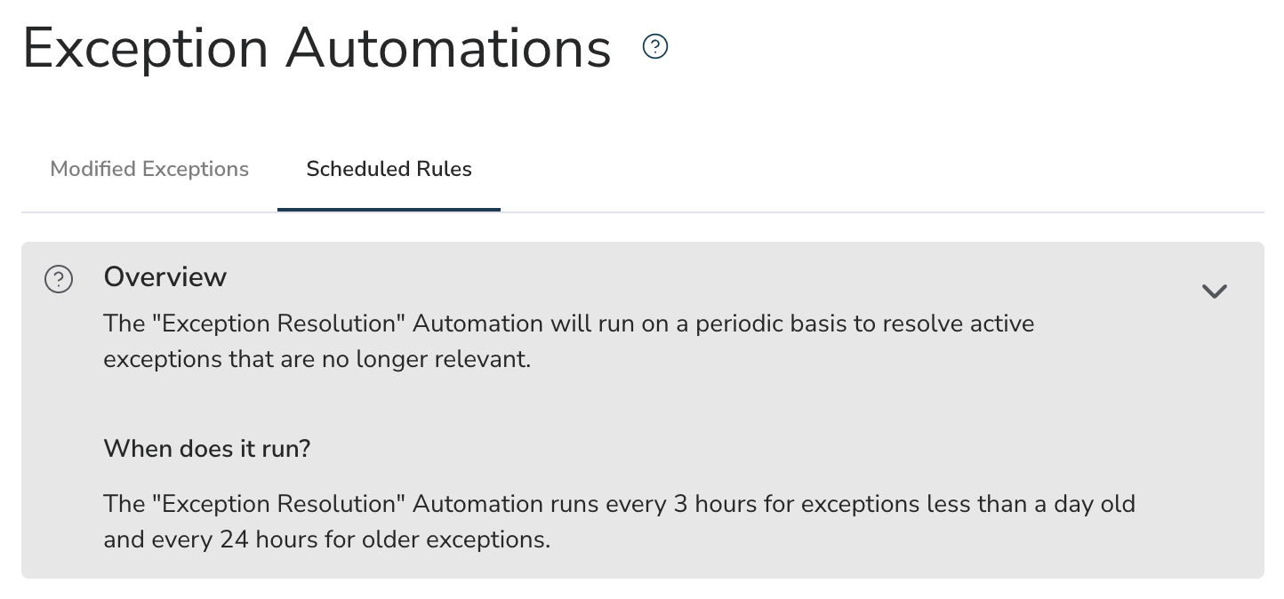Select the Scheduled Rules tab
Viewport: 1284px width, 599px height.
tap(389, 169)
